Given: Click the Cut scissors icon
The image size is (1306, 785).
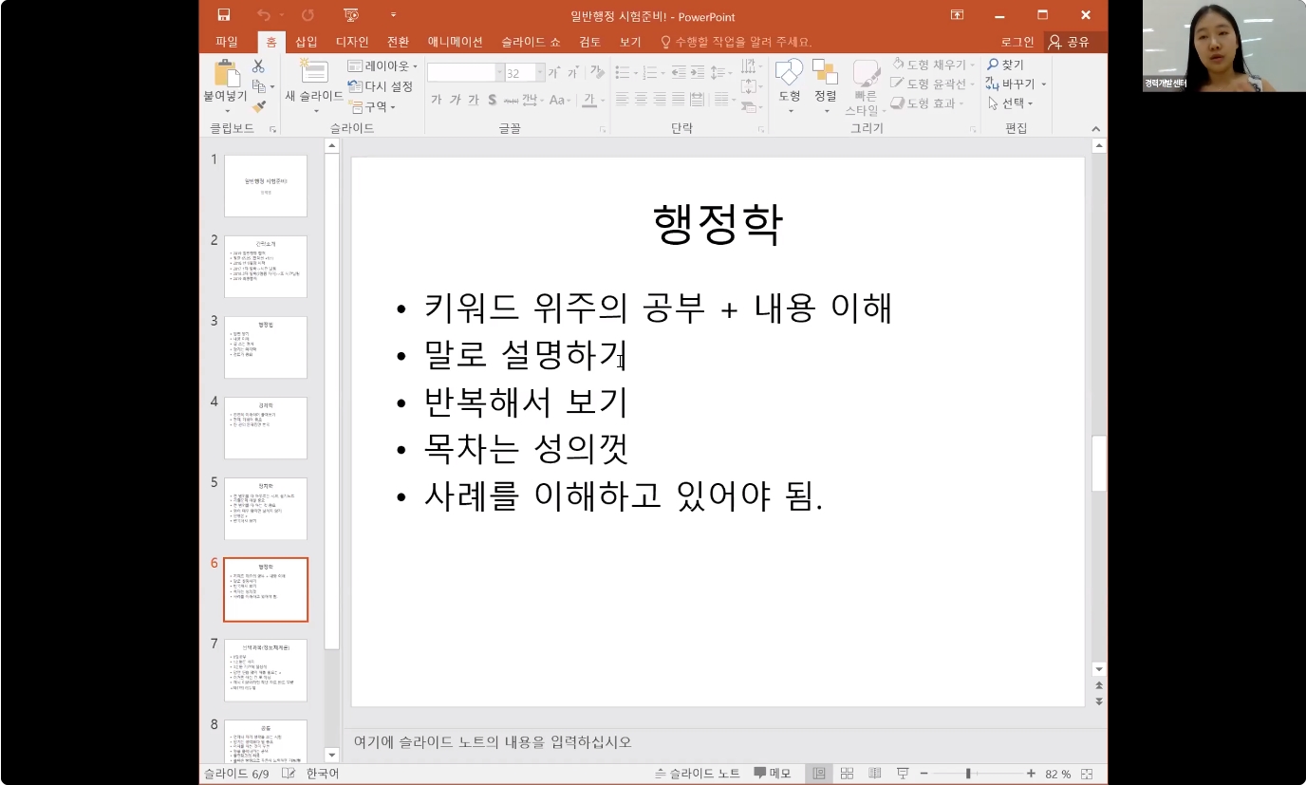Looking at the screenshot, I should pyautogui.click(x=258, y=66).
